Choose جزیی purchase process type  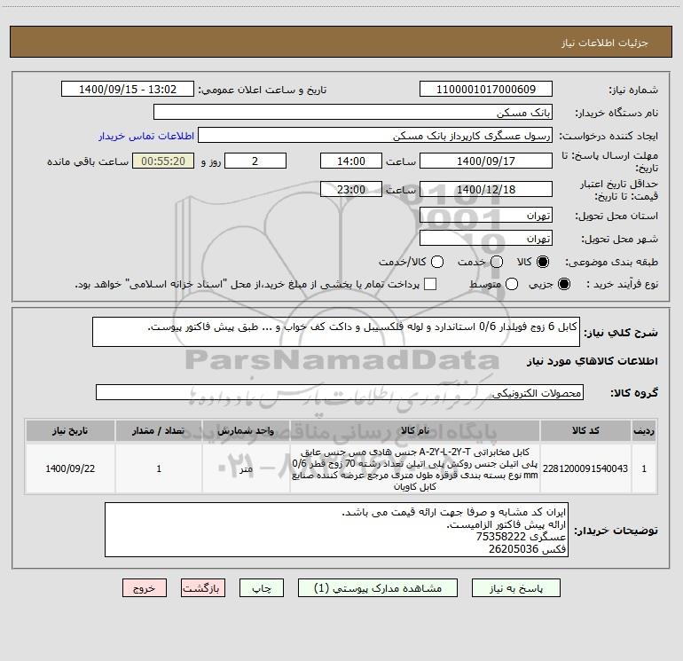tap(564, 284)
